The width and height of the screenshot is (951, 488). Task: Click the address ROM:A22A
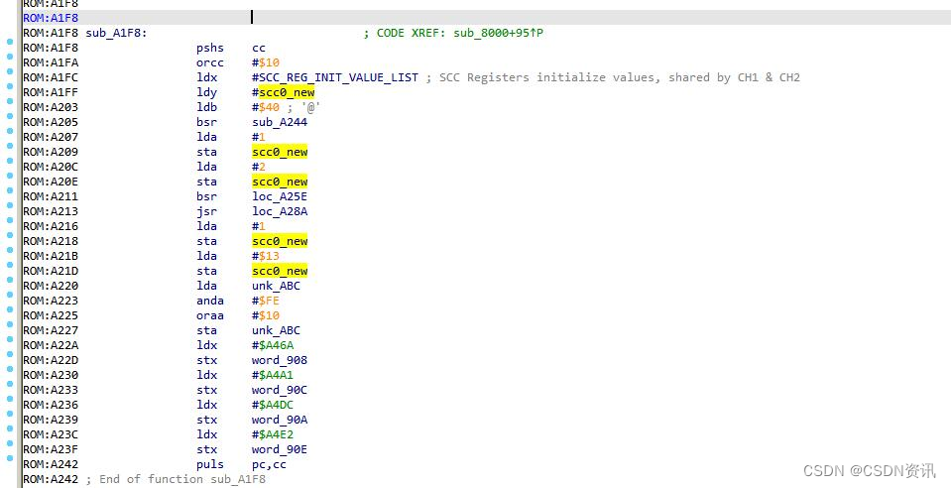(x=51, y=345)
